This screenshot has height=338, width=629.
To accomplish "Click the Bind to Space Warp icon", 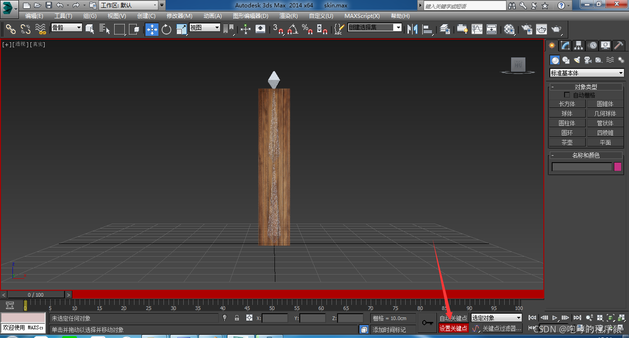I will click(41, 29).
